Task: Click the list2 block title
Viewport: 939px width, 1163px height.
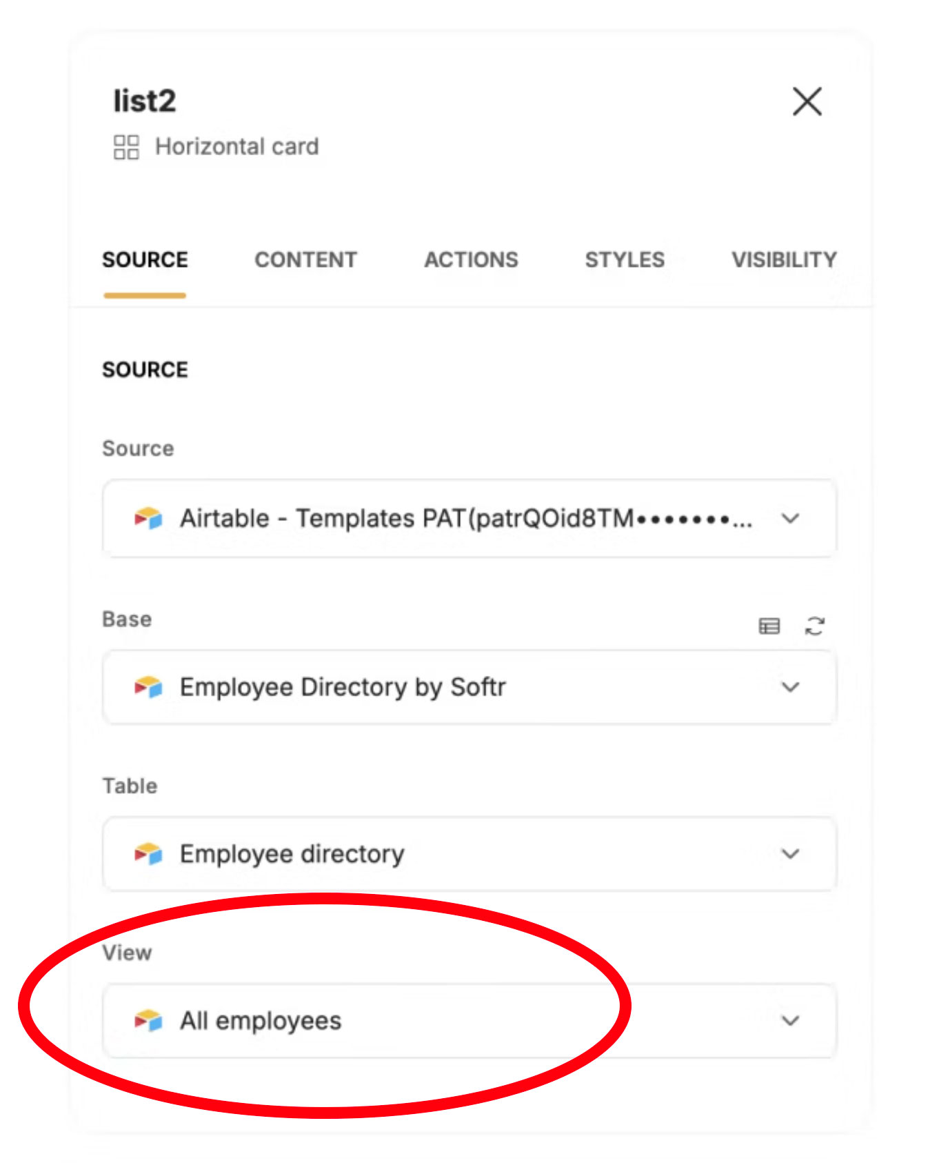Action: (x=145, y=101)
